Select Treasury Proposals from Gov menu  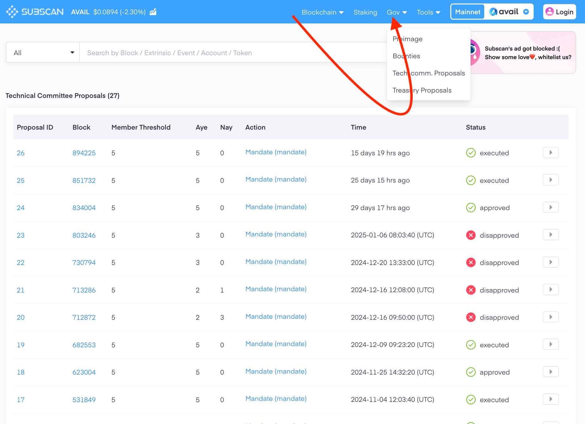422,90
